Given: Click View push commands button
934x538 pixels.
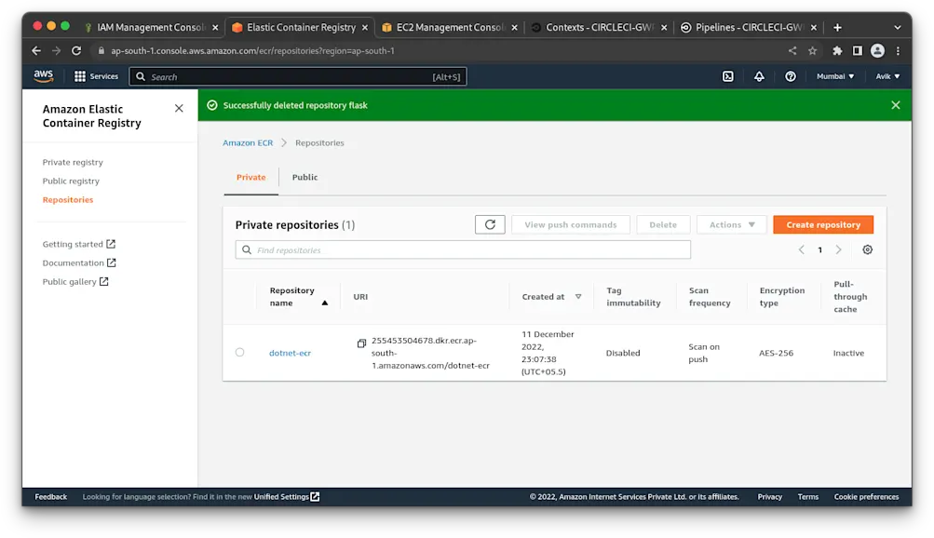Looking at the screenshot, I should click(x=571, y=224).
